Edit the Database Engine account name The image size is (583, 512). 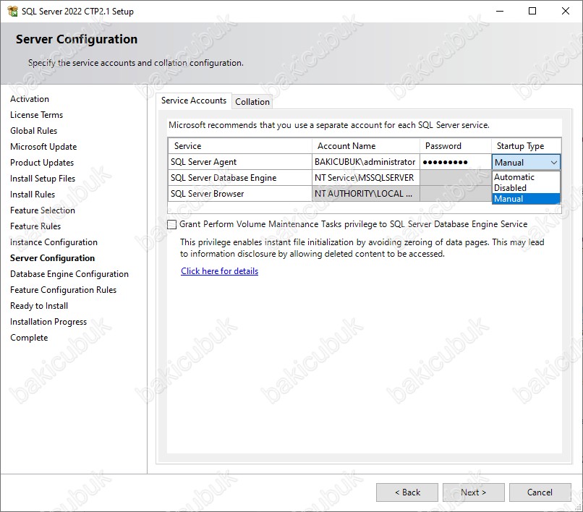pyautogui.click(x=366, y=178)
